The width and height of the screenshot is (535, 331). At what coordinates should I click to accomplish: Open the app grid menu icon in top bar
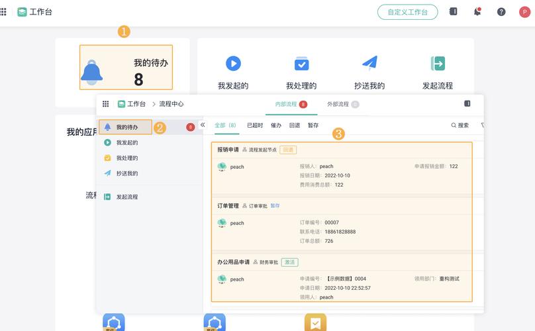tap(3, 12)
